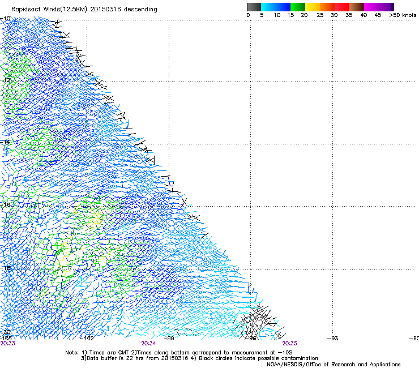Image resolution: width=419 pixels, height=368 pixels.
Task: Click the '-105' longitude label
Action: 6,338
